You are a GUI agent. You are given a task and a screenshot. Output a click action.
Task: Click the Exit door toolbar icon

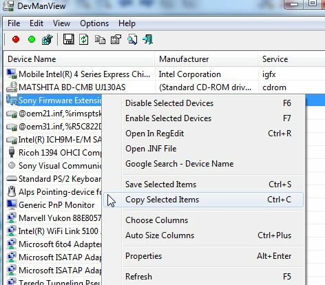pos(147,39)
